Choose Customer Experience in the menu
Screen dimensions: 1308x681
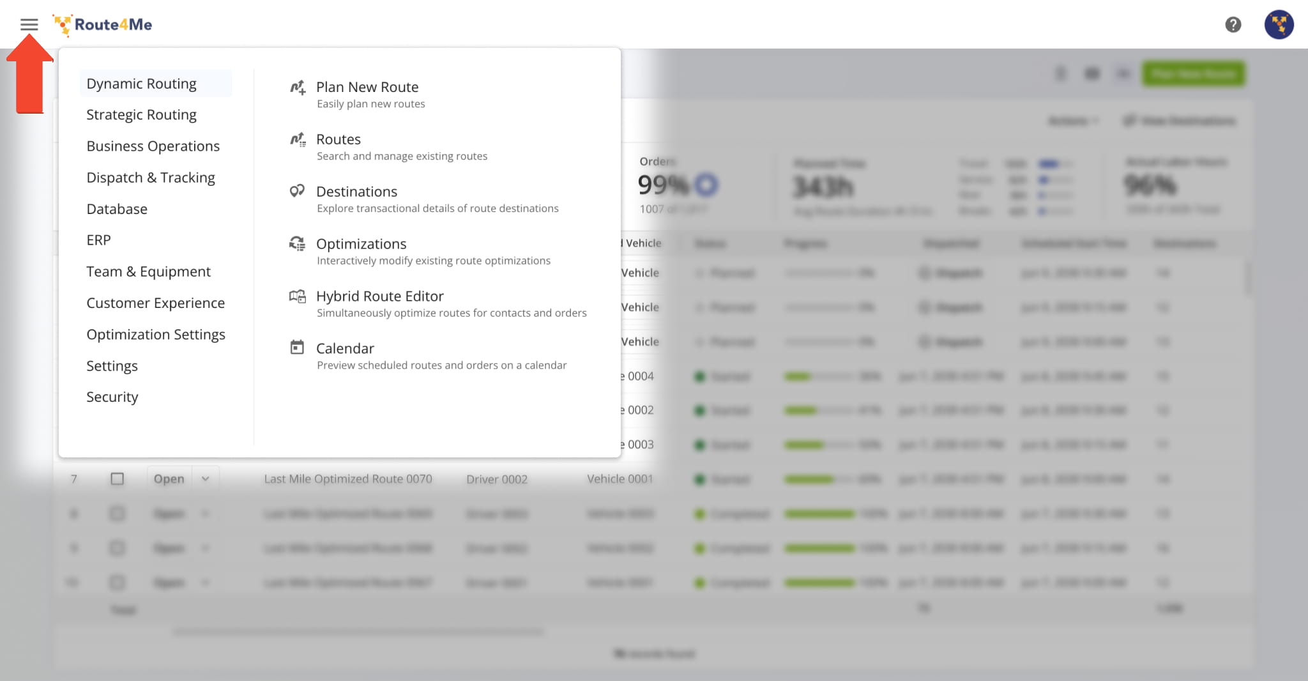click(155, 303)
